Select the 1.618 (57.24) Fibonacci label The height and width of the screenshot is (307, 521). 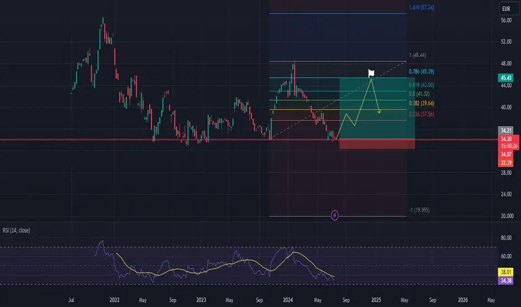coord(421,7)
